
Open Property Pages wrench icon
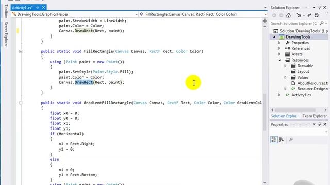pyautogui.click(x=291, y=139)
